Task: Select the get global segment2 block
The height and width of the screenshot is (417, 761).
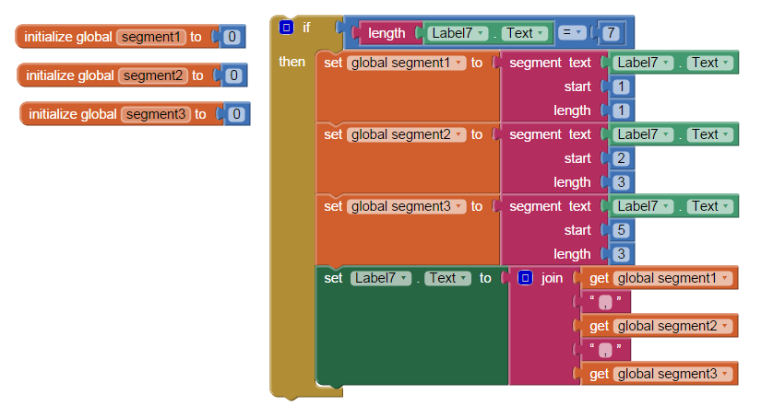Action: (660, 326)
